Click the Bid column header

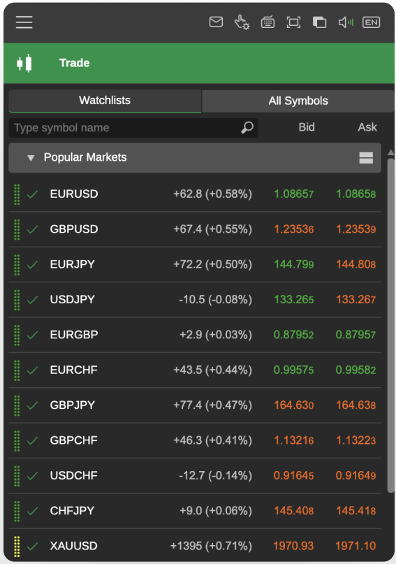[x=307, y=127]
